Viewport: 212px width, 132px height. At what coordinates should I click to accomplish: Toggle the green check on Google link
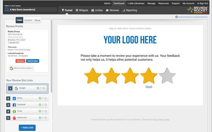38,88
